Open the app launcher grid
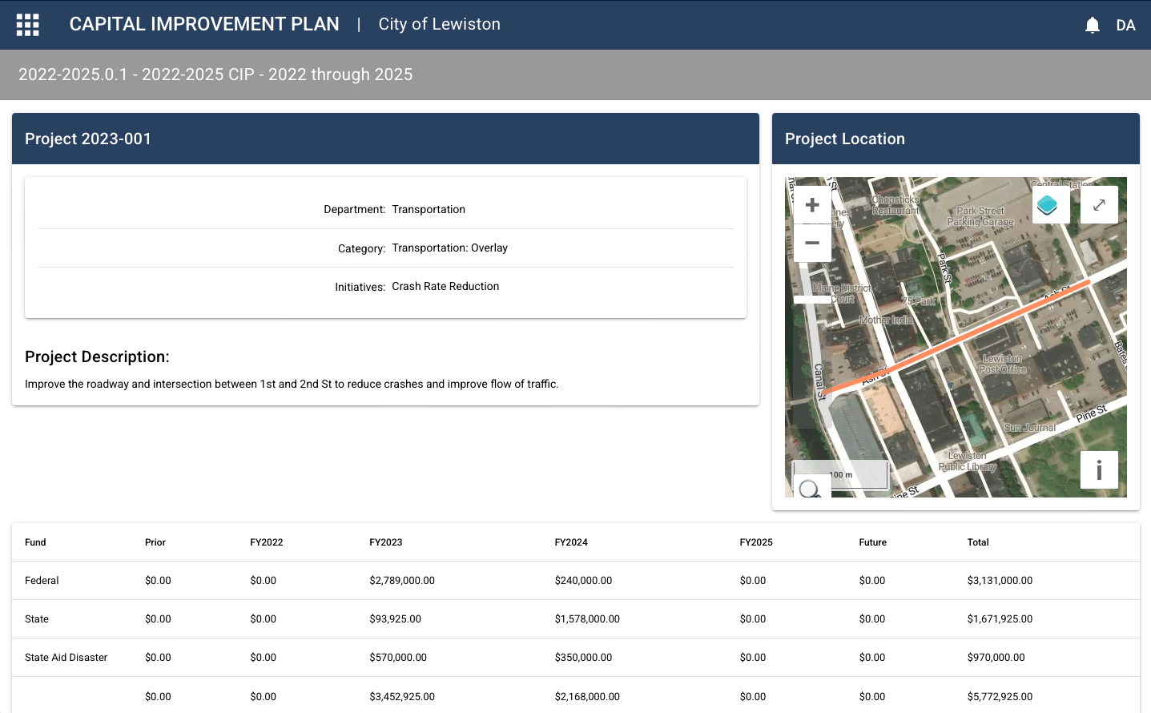Image resolution: width=1151 pixels, height=713 pixels. (x=26, y=24)
